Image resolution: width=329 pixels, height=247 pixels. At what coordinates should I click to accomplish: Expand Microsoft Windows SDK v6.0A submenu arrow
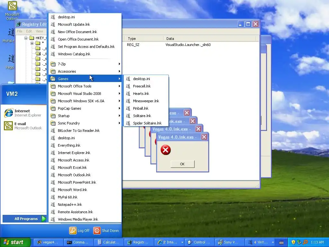coord(120,101)
